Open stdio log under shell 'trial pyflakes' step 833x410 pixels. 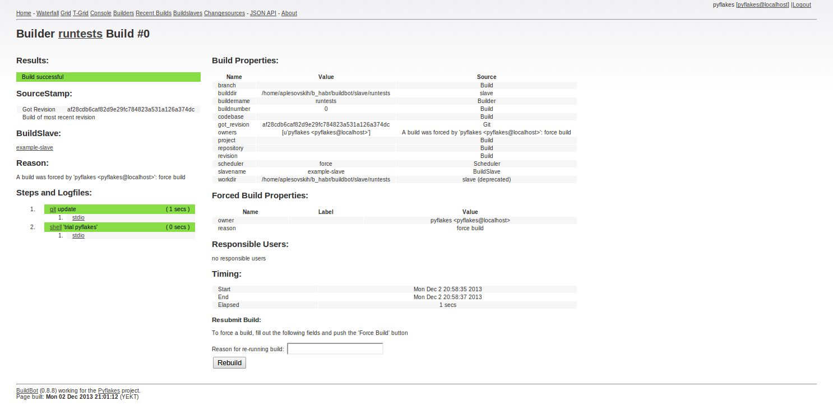pos(78,235)
